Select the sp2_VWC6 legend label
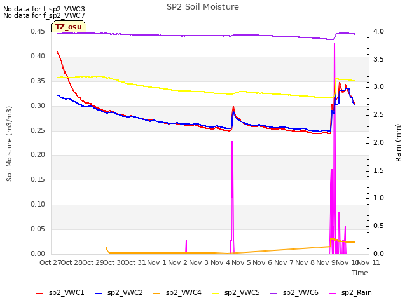 point(301,293)
